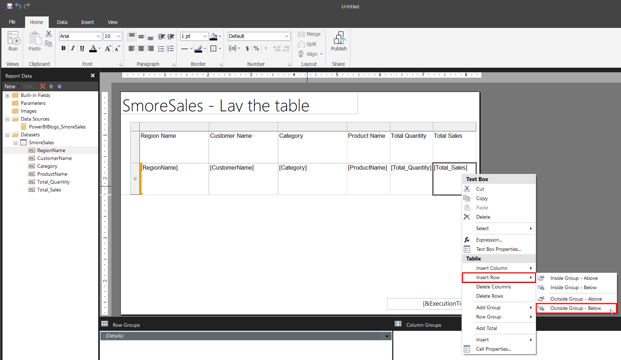
Task: Select the [CustomerName] table cell
Action: click(244, 179)
